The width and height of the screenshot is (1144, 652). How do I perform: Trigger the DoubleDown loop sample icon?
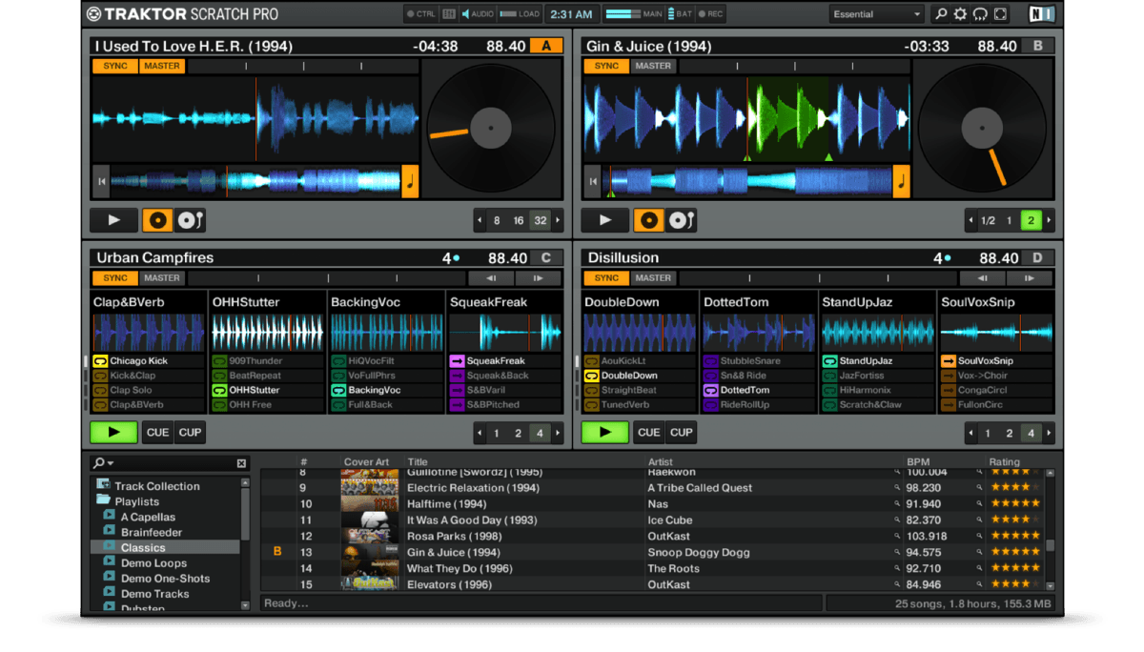592,376
